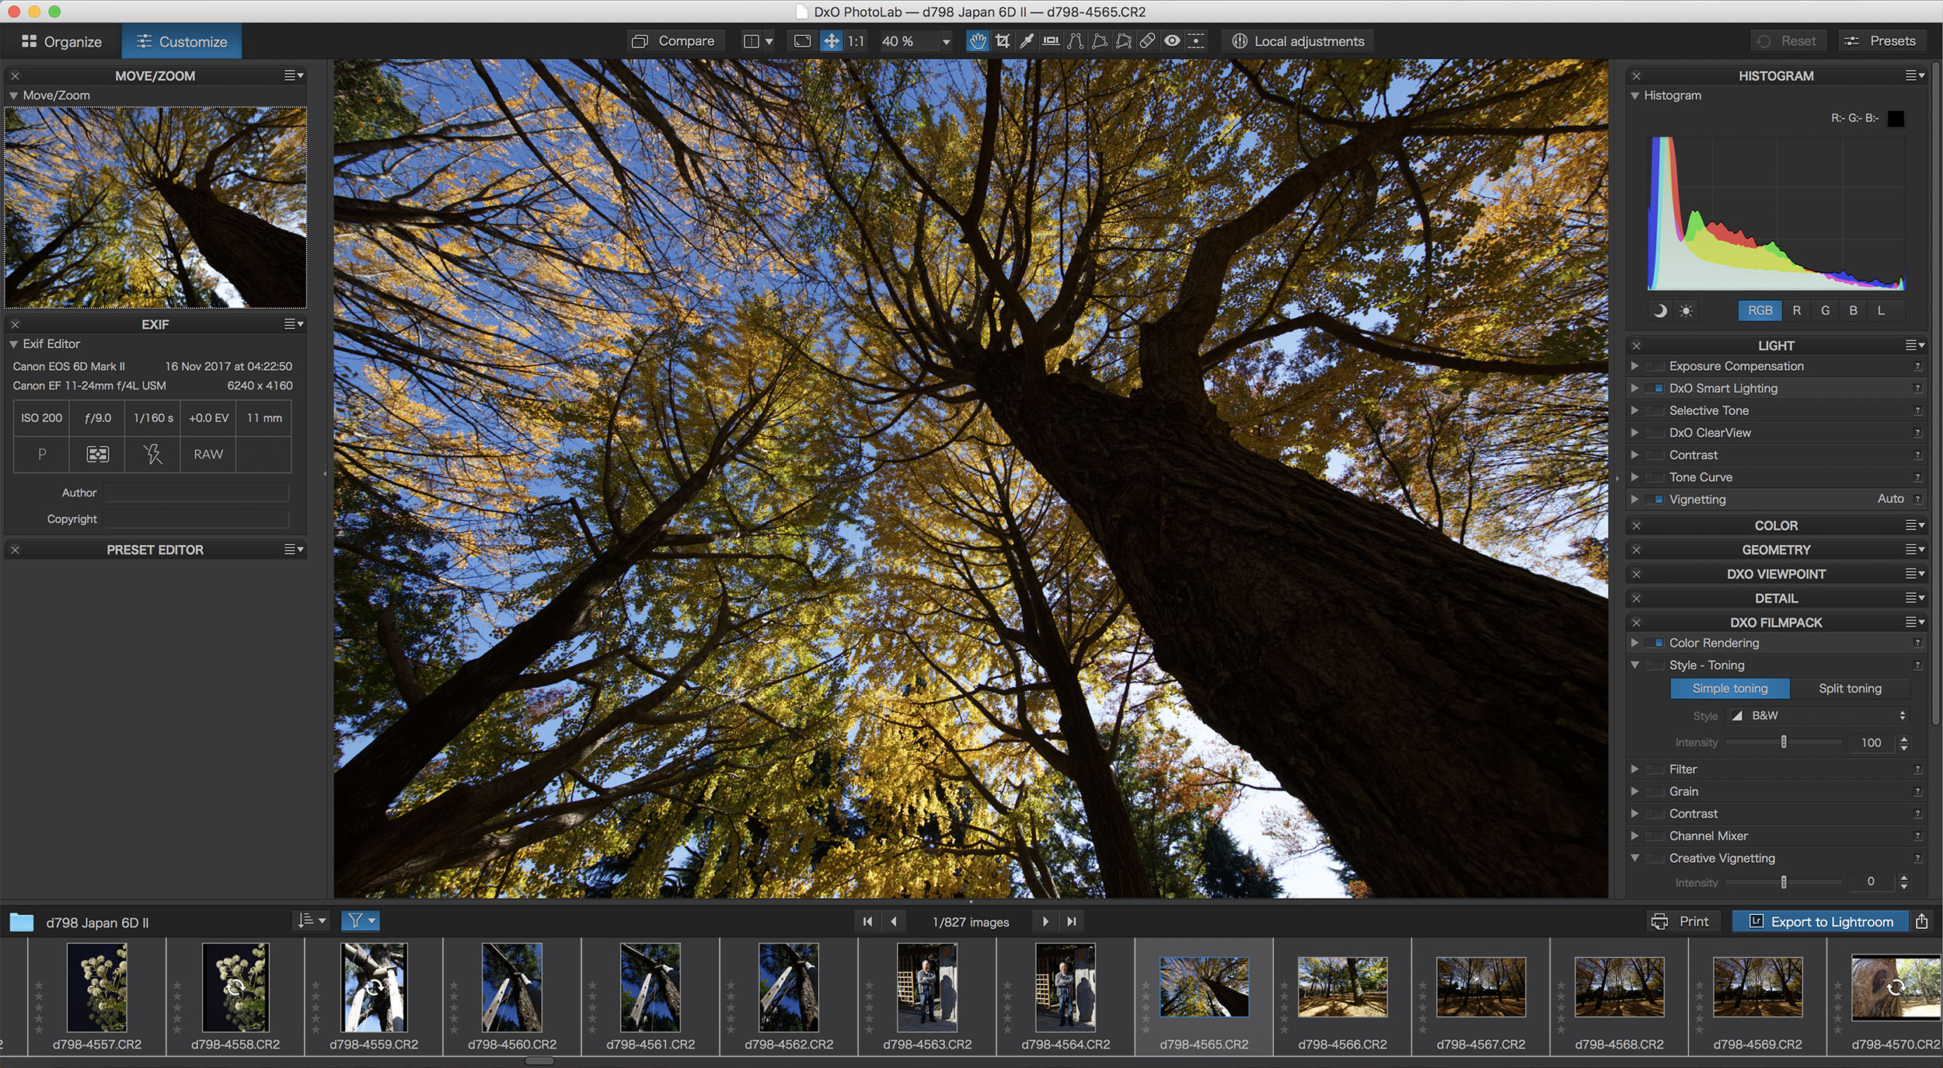Expand the COLOR section panel
This screenshot has width=1943, height=1068.
click(x=1777, y=523)
